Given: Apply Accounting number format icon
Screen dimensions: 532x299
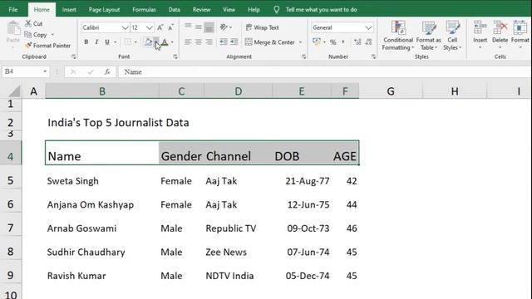Looking at the screenshot, I should [317, 42].
